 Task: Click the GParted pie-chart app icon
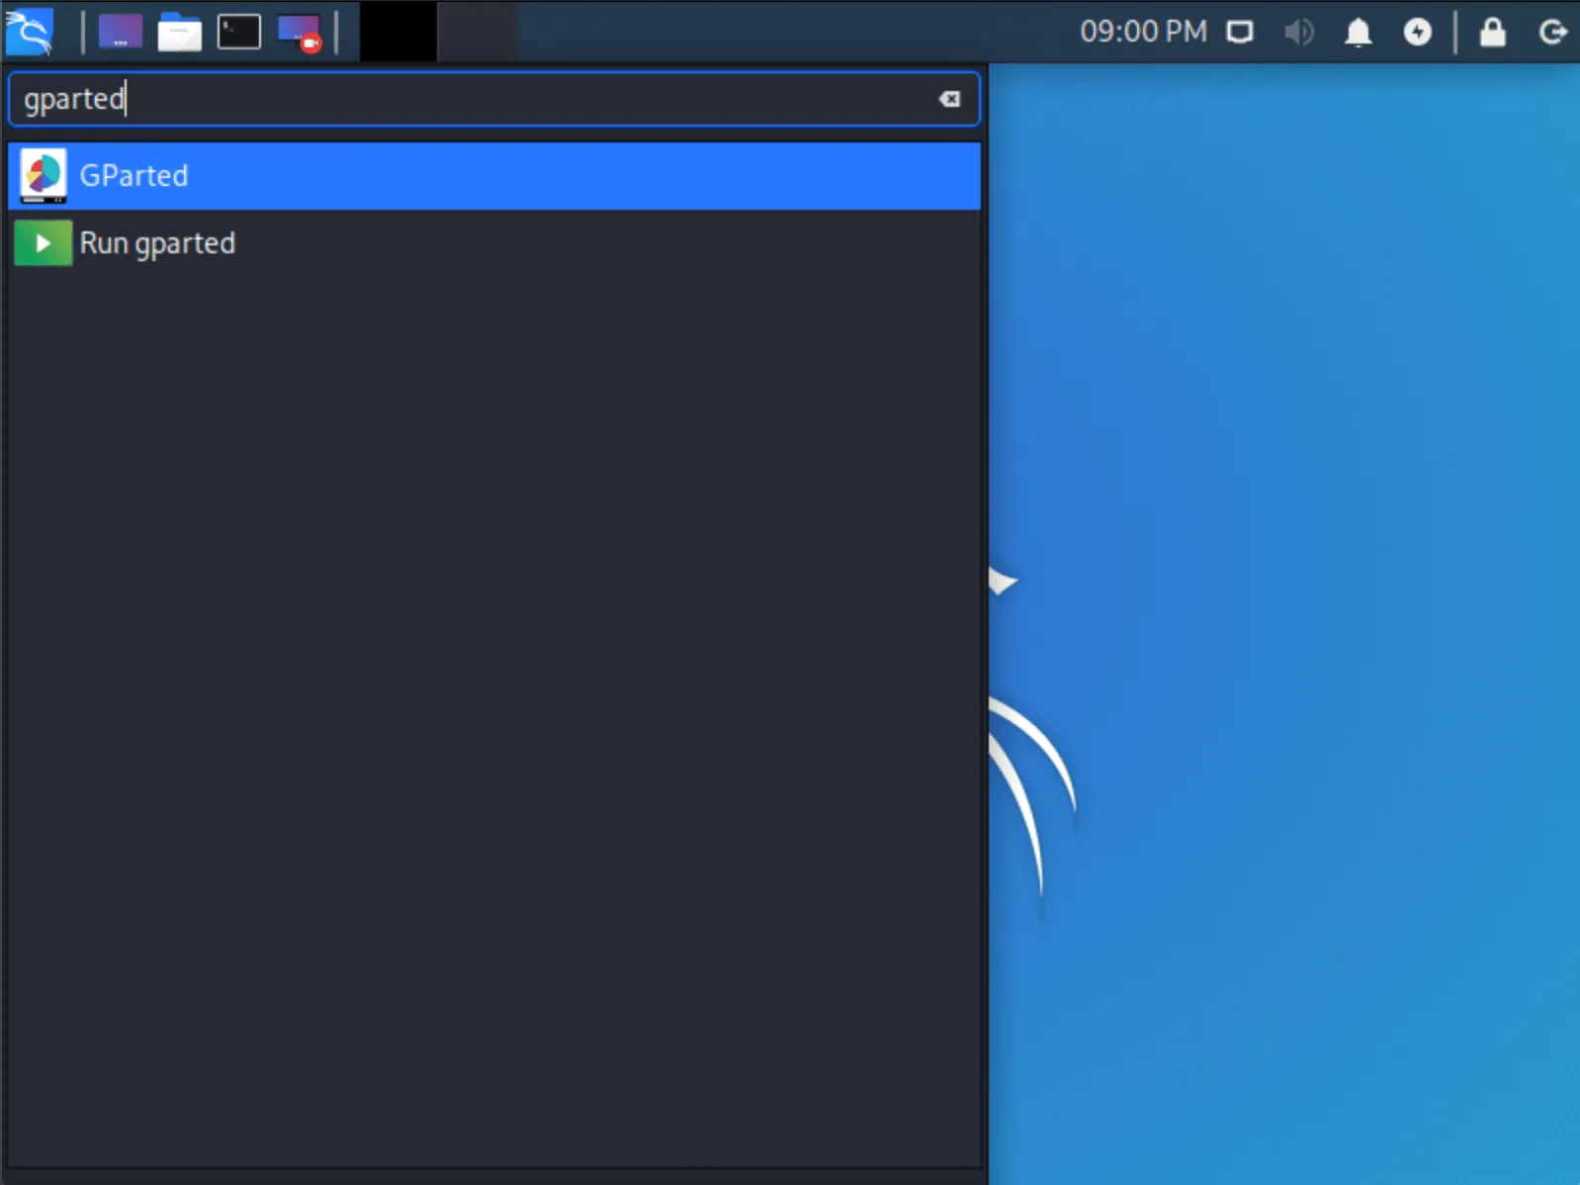point(43,175)
